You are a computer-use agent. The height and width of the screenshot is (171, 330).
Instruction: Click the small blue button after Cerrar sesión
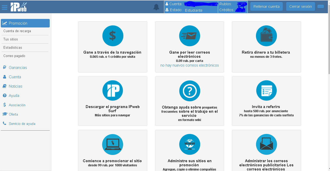tap(321, 6)
